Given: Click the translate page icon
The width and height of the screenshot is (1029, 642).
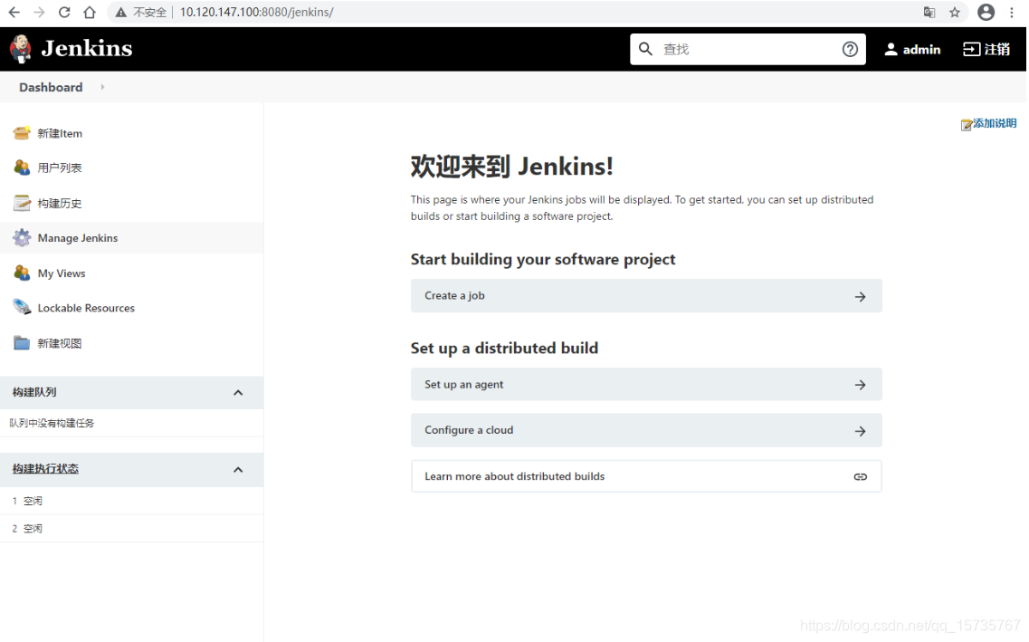Looking at the screenshot, I should pyautogui.click(x=929, y=12).
